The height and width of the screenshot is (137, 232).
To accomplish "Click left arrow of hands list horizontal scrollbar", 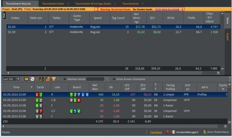I will [3, 126].
